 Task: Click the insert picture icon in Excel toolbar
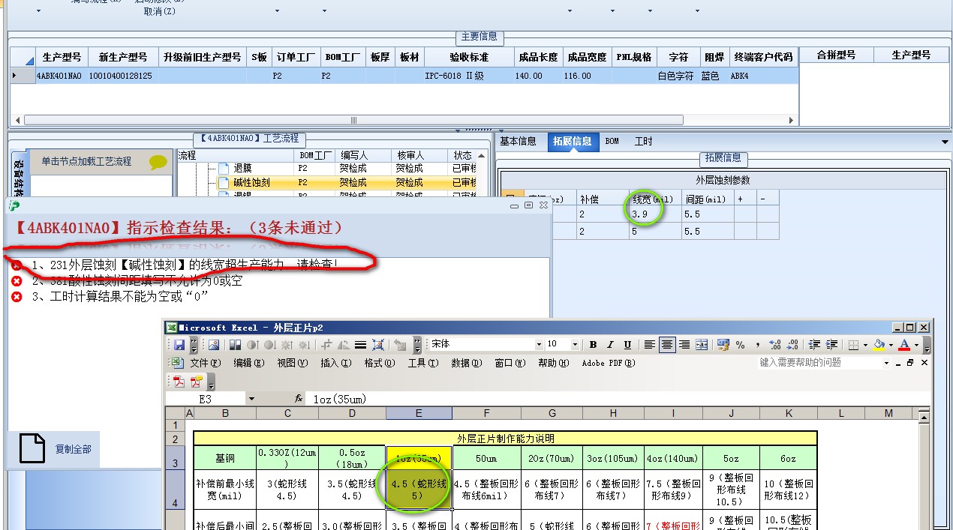click(214, 345)
